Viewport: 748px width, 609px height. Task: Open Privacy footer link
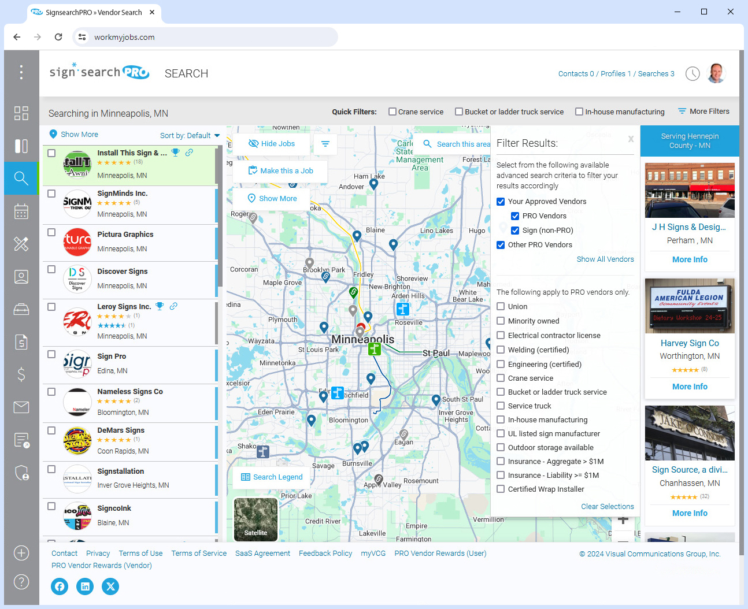point(98,554)
